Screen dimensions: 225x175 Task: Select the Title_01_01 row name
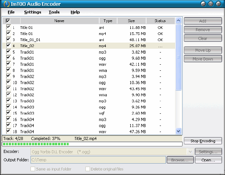coord(30,40)
